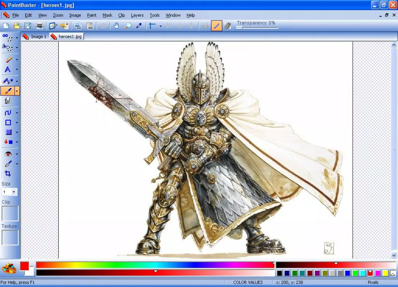Screen dimensions: 398x287
Task: Expand the Paintbrush tool dropdown arrow
Action: pos(17,91)
